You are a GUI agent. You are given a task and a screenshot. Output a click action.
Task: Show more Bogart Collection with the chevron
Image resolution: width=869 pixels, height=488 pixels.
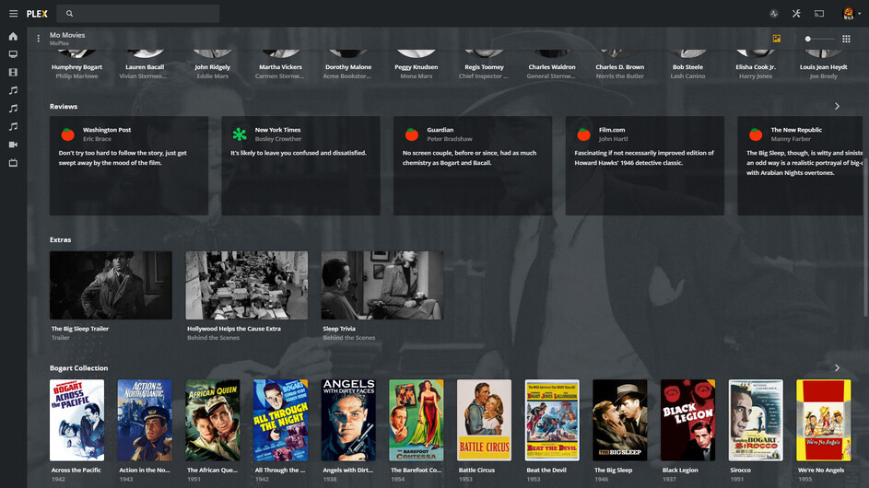pyautogui.click(x=837, y=367)
